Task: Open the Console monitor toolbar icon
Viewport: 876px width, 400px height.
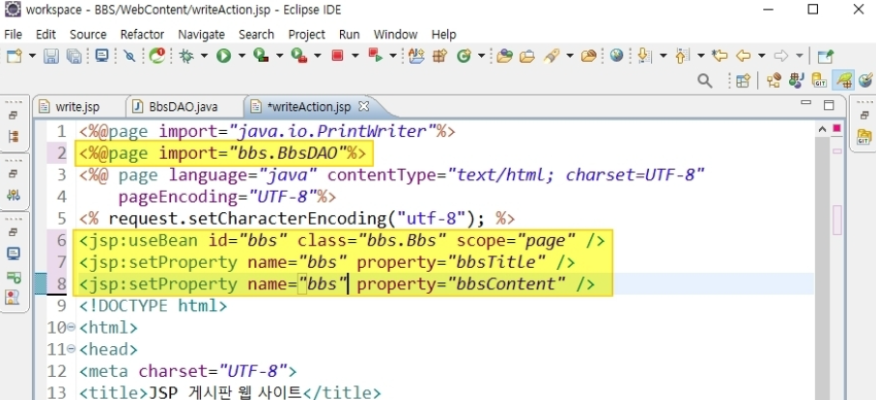Action: pos(101,55)
